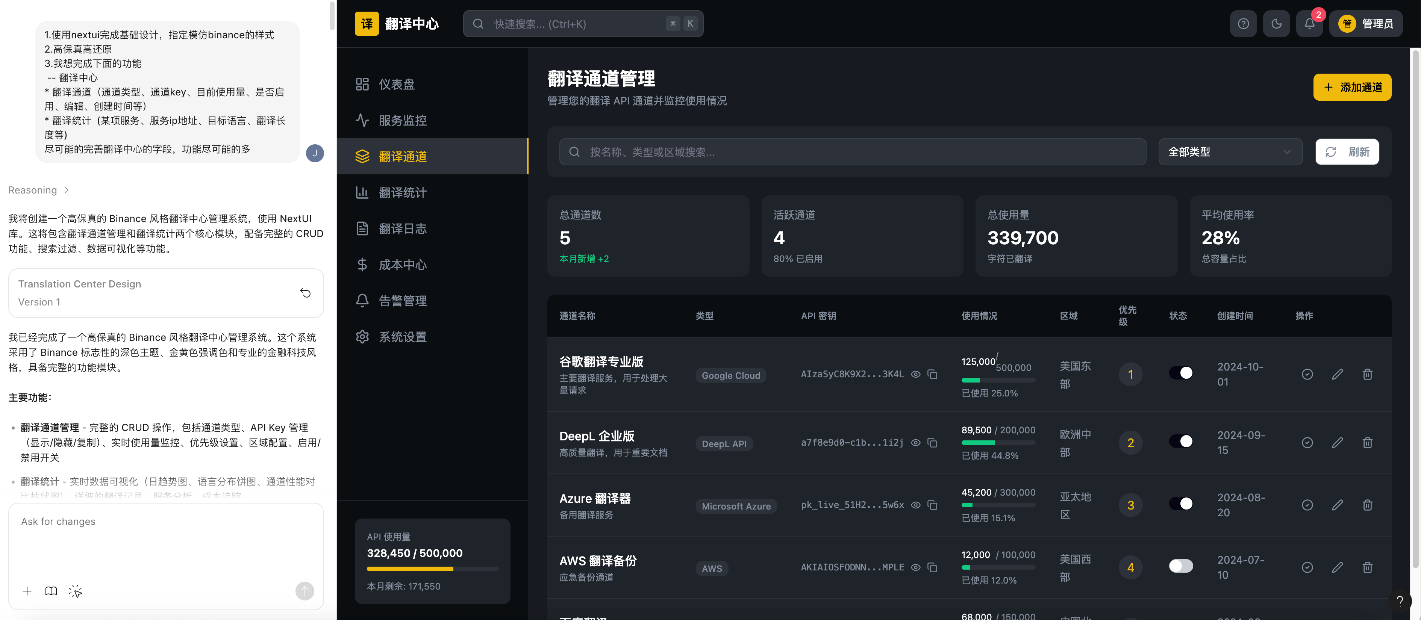
Task: Undo Translation Center Design version
Action: tap(305, 293)
